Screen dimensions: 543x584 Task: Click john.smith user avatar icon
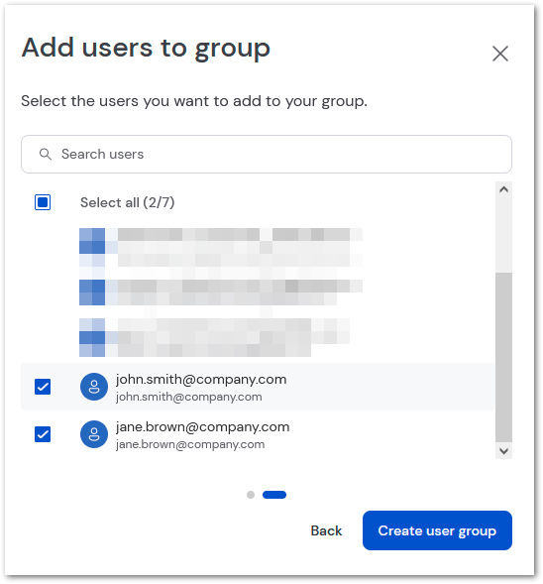click(x=94, y=387)
